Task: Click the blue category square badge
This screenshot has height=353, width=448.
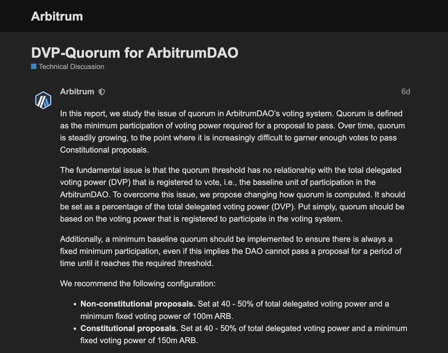Action: 34,67
